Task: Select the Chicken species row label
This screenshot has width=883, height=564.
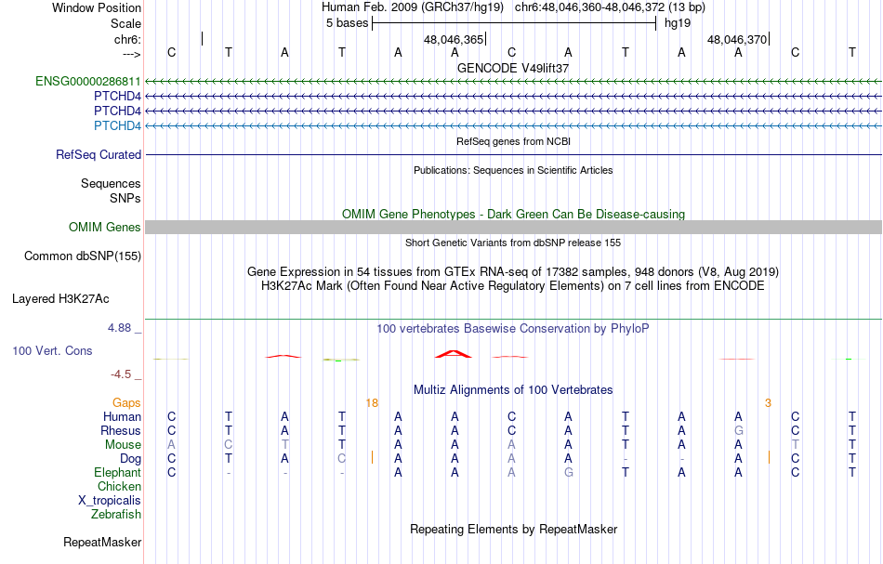Action: pos(119,486)
